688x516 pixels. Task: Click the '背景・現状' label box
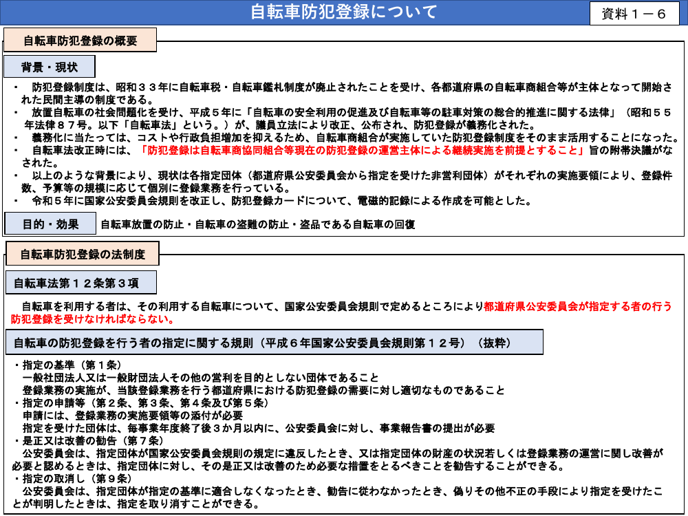[x=49, y=67]
